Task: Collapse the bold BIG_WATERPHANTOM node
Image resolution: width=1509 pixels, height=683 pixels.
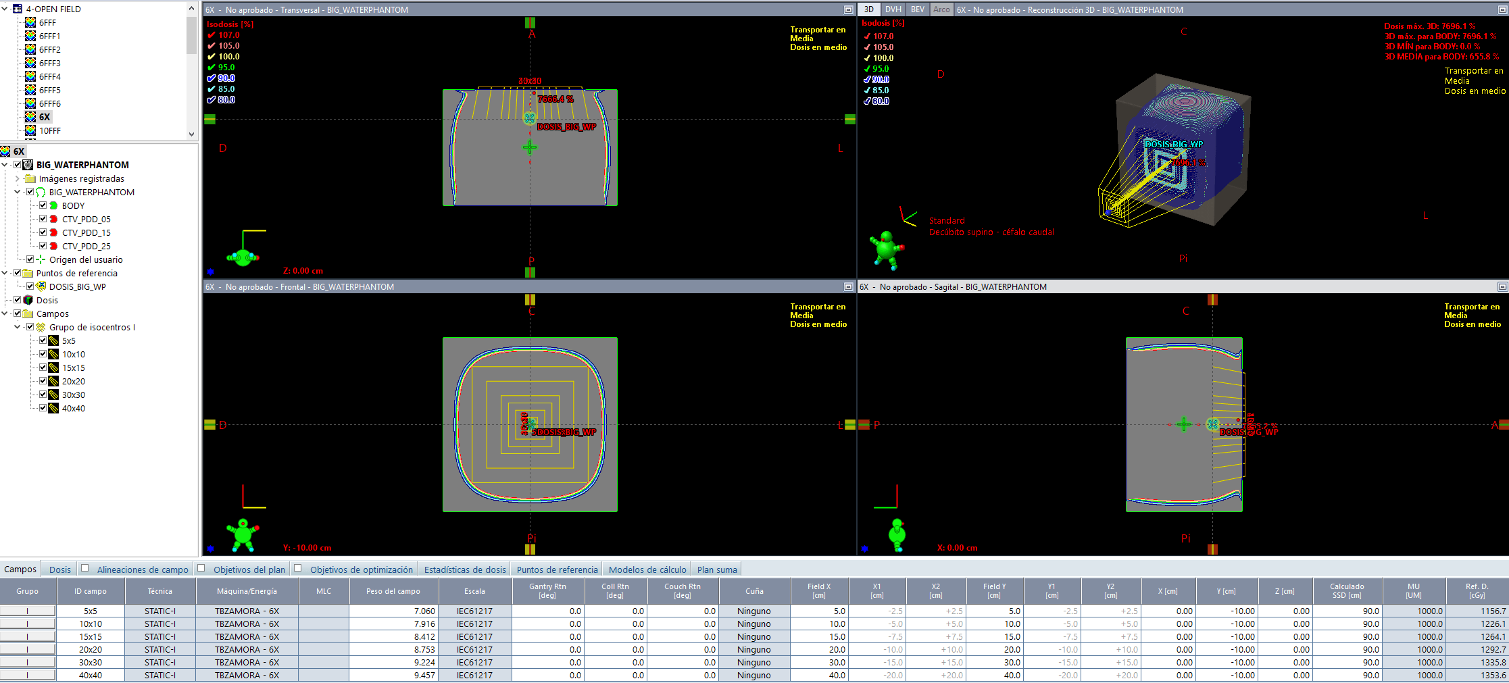Action: [5, 165]
